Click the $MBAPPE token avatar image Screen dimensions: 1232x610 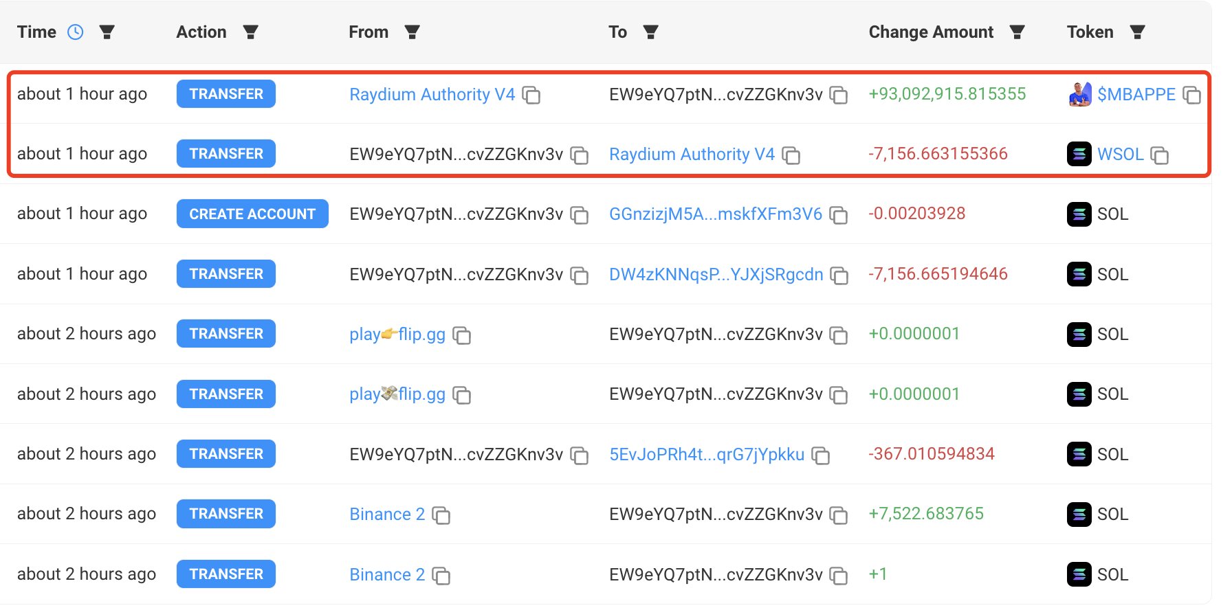(x=1080, y=95)
